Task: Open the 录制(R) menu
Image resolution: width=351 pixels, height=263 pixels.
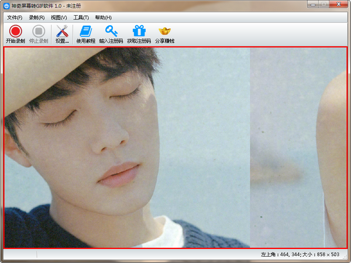Action: 37,18
